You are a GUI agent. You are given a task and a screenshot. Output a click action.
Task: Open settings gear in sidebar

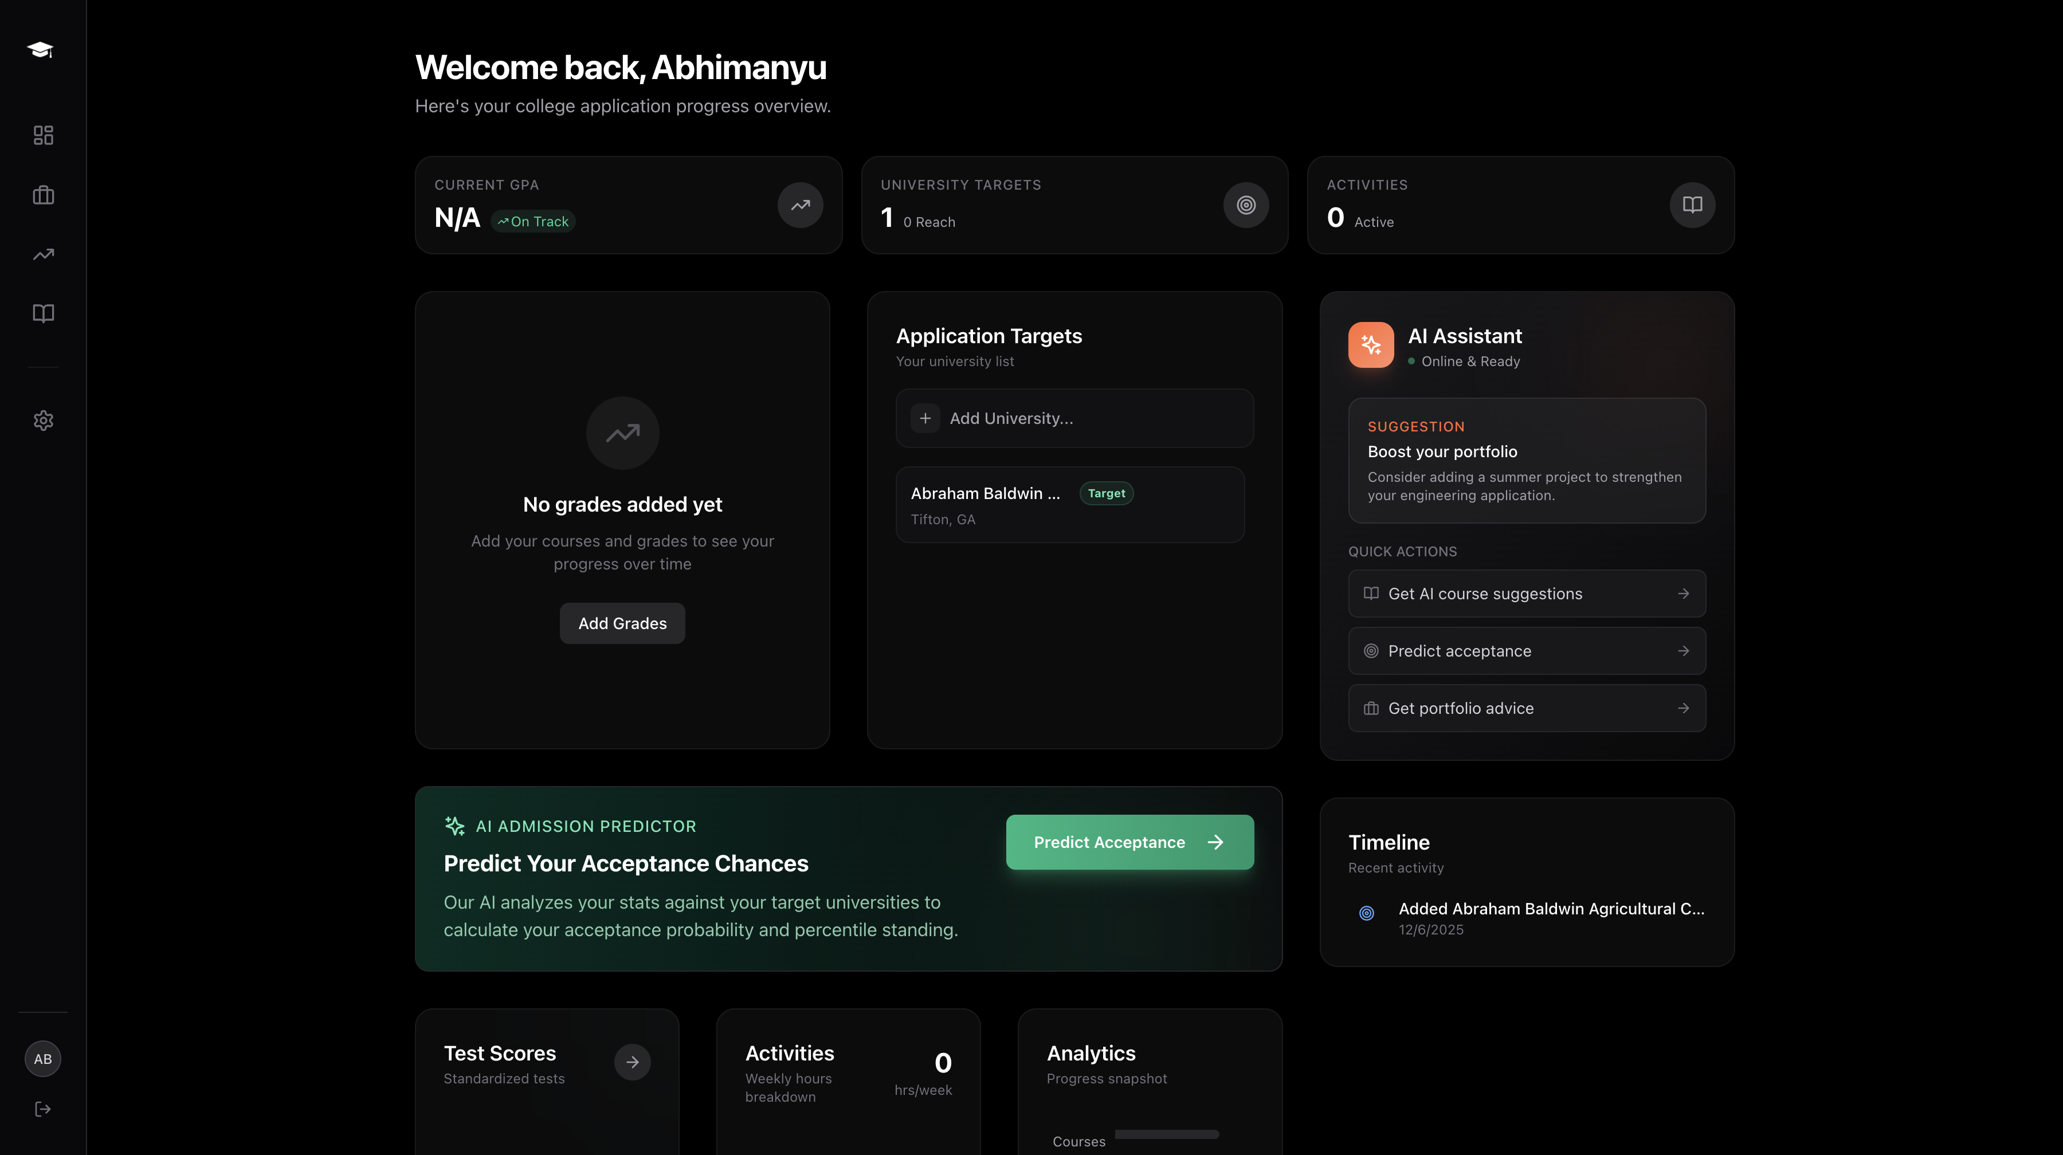[x=43, y=420]
